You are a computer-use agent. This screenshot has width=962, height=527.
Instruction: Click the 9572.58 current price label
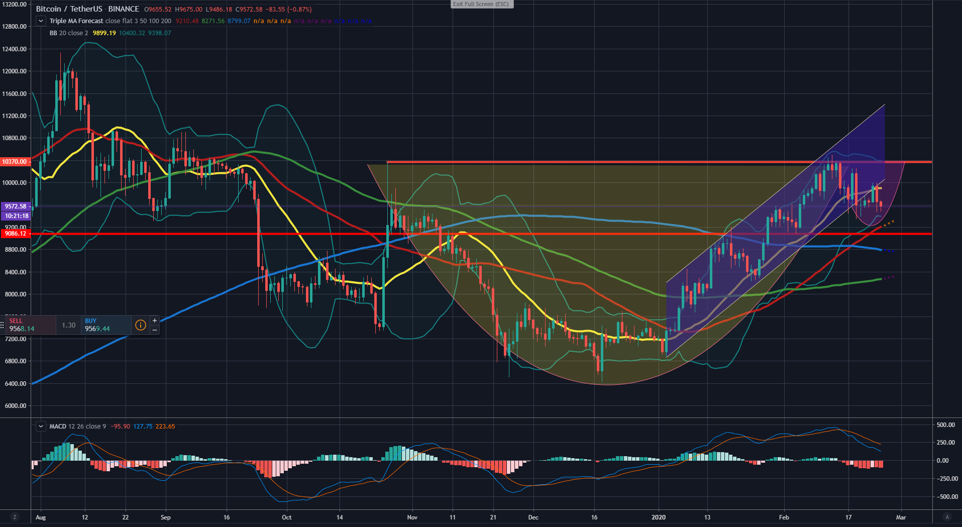point(16,206)
